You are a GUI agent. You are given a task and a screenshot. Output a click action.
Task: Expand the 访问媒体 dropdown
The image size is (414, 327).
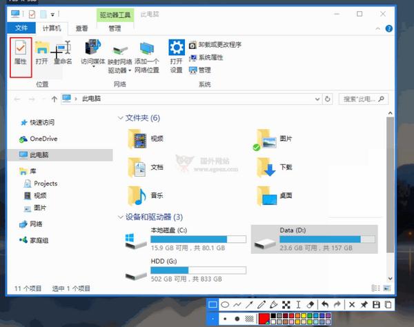pyautogui.click(x=94, y=66)
